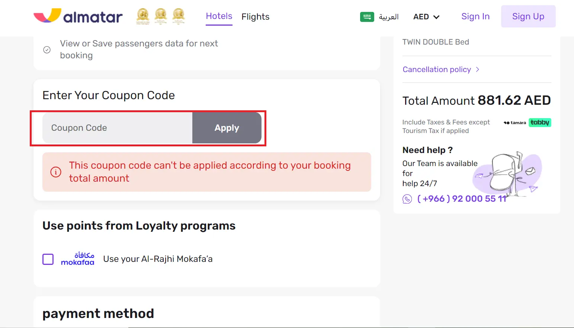The height and width of the screenshot is (328, 574).
Task: Click the Mokafaa loyalty program logo
Action: click(x=77, y=259)
